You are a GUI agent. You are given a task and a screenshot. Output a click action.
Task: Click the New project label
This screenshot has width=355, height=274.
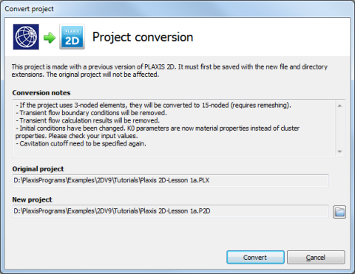[x=33, y=199]
